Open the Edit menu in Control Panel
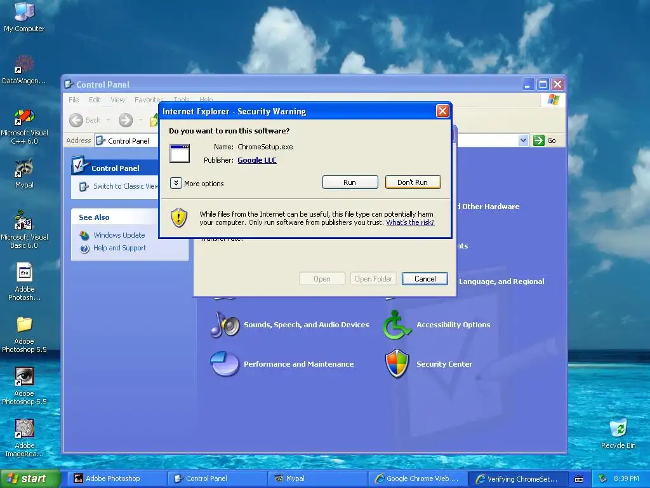Image resolution: width=650 pixels, height=488 pixels. pyautogui.click(x=95, y=100)
